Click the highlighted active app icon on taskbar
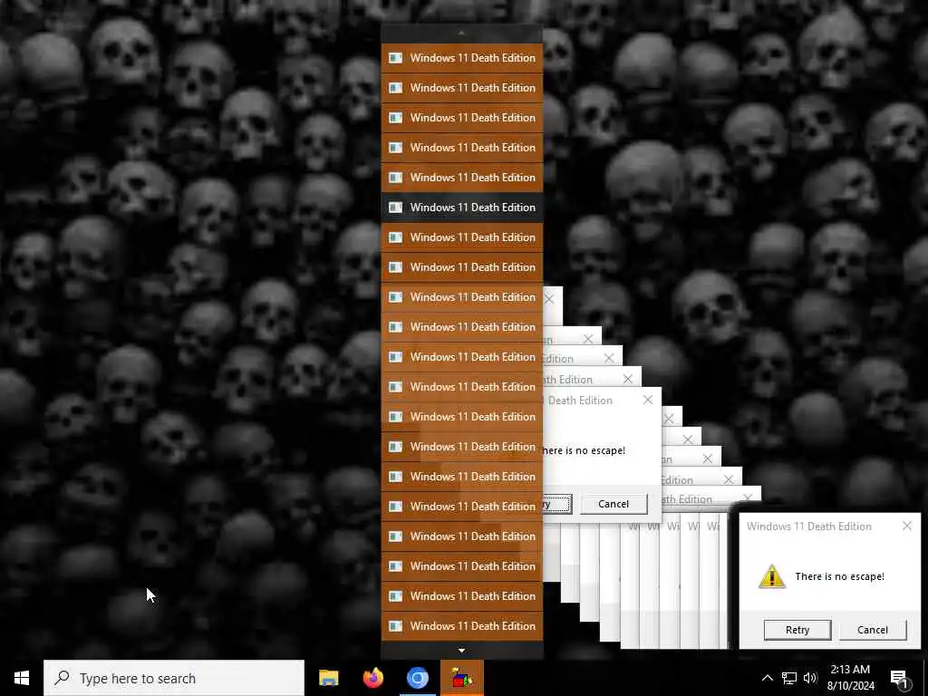This screenshot has width=928, height=696. 462,678
